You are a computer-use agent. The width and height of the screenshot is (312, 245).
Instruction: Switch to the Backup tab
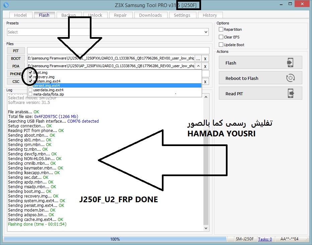click(x=69, y=15)
